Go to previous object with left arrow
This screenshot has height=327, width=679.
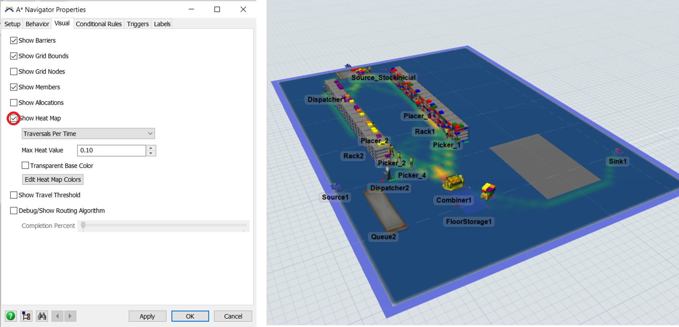57,316
